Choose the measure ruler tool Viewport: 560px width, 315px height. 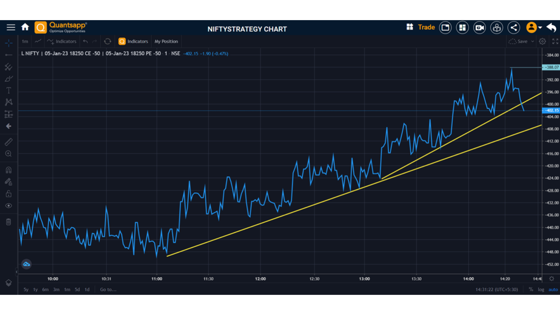coord(8,142)
